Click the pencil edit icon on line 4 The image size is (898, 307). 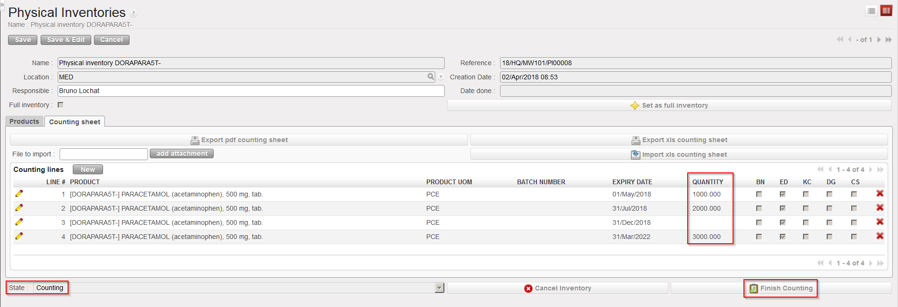[19, 236]
